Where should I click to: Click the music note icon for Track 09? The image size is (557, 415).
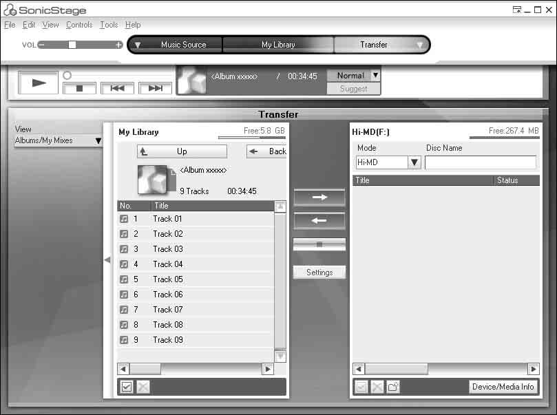pyautogui.click(x=124, y=340)
